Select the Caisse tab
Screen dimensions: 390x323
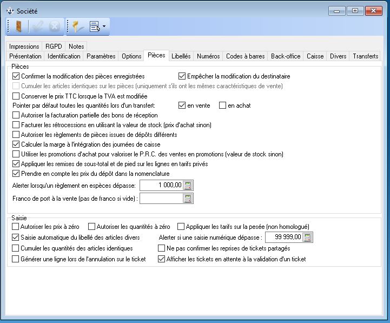click(x=315, y=56)
